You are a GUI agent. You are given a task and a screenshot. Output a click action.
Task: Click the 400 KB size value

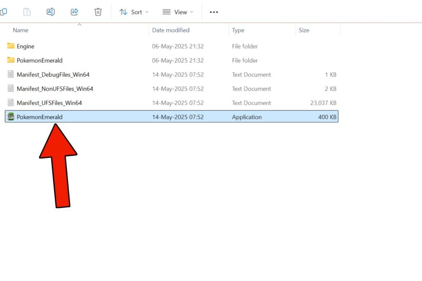click(327, 117)
